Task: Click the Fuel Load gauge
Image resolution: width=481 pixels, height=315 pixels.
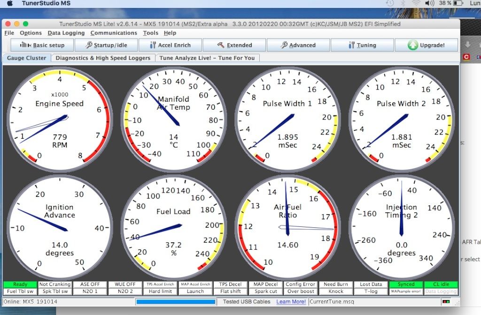Action: [x=174, y=227]
